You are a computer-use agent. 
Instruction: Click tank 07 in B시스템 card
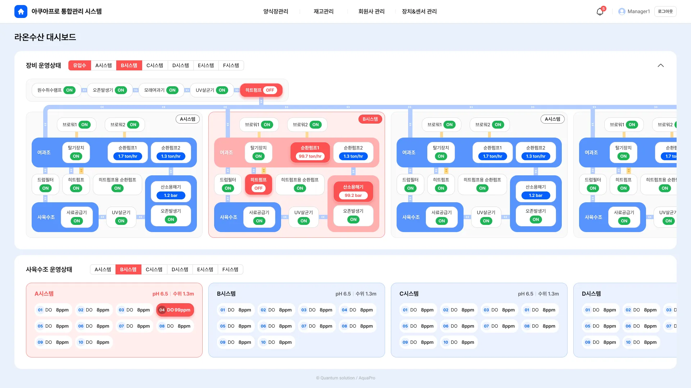pos(317,326)
